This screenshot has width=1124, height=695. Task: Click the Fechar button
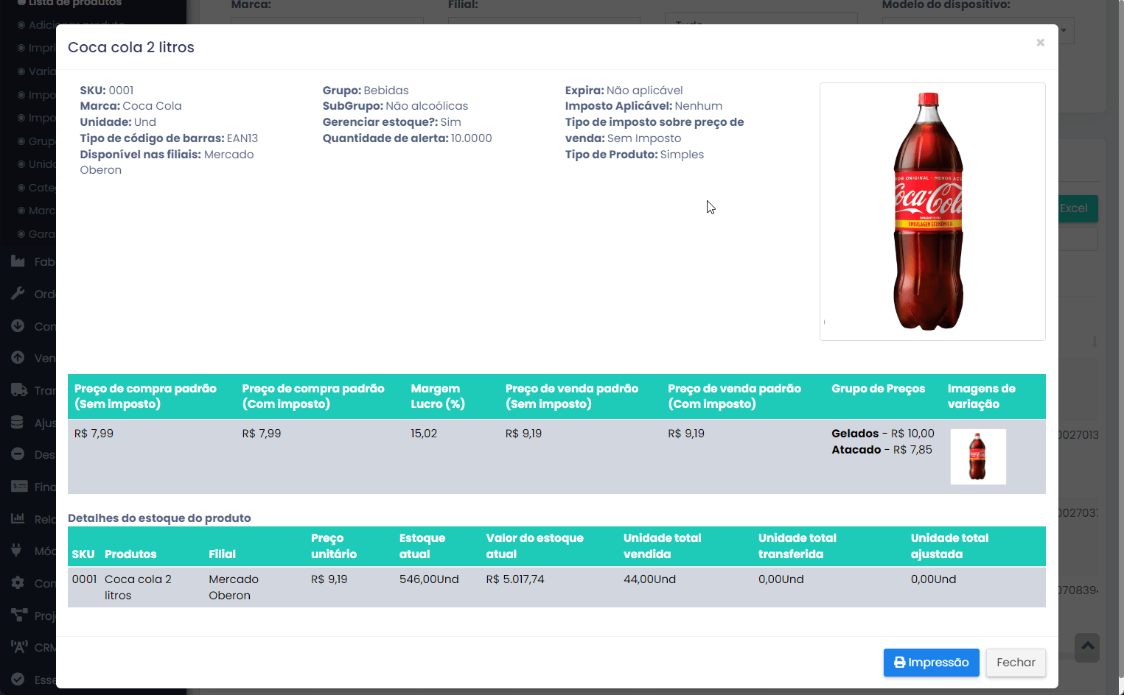point(1016,663)
